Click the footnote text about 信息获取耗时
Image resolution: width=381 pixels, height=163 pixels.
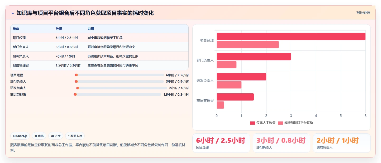click(x=98, y=147)
